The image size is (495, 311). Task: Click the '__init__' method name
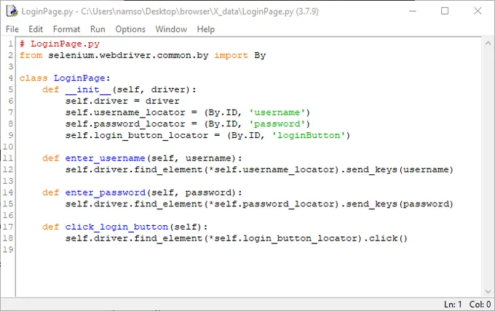click(x=88, y=90)
